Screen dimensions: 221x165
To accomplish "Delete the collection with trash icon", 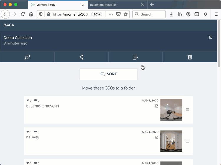I will [x=190, y=57].
